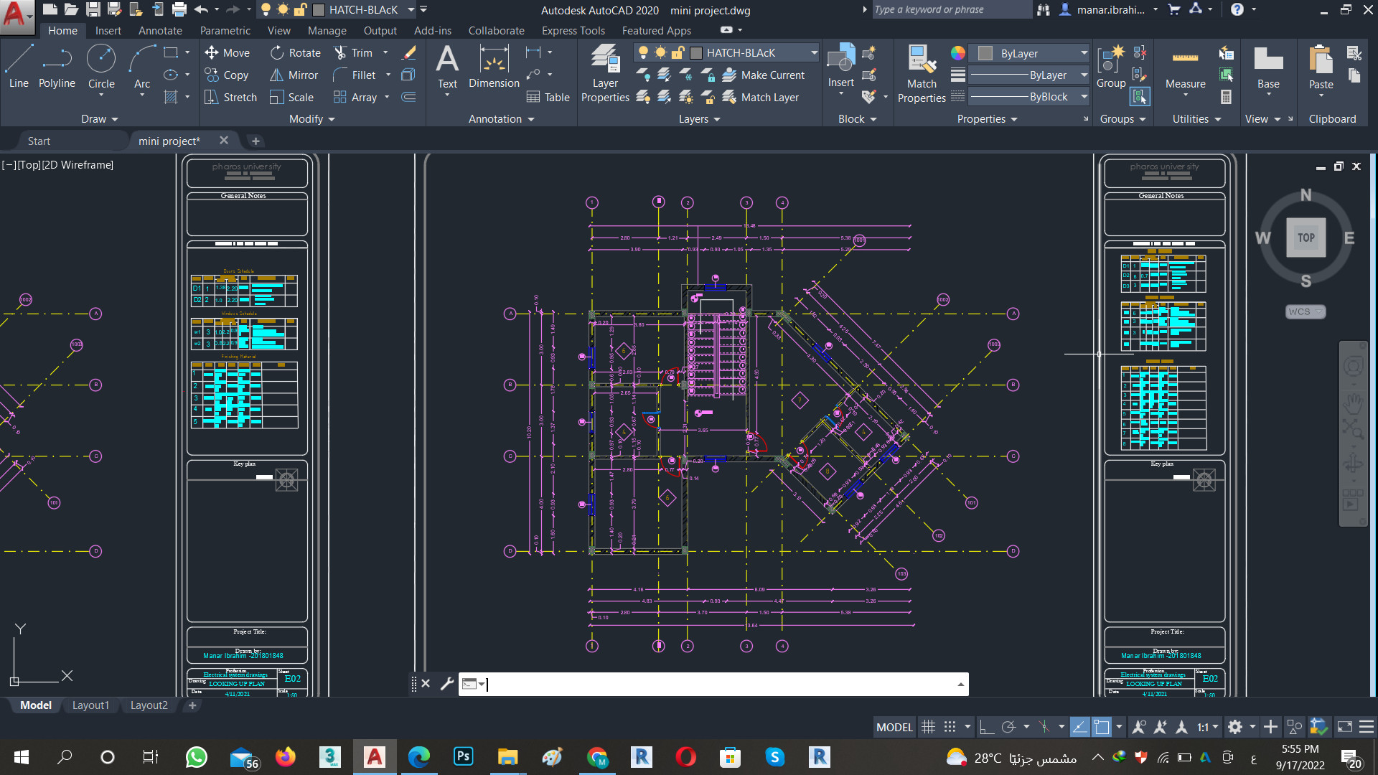This screenshot has width=1378, height=775.
Task: Switch to the Layout1 tab
Action: [x=90, y=705]
